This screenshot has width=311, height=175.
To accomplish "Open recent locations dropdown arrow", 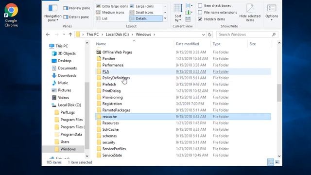I will point(64,35).
